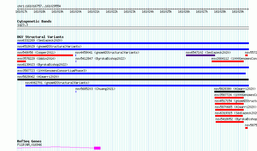This screenshot has width=257, height=151.
Task: Click the F11R|NM_016946 gene label
Action: (x=29, y=145)
